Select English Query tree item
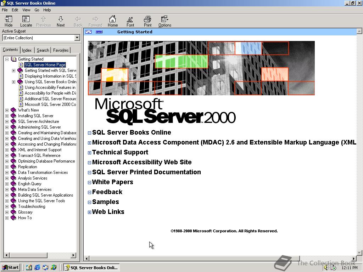 click(x=30, y=184)
